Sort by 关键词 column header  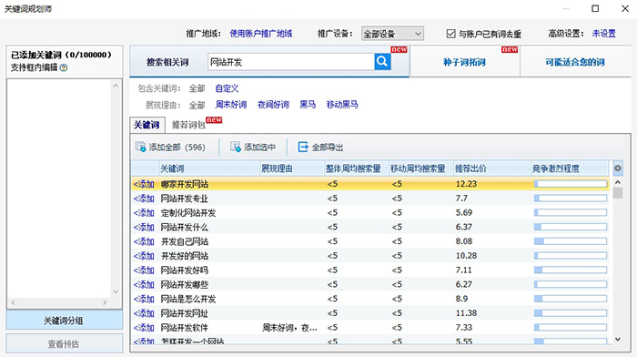point(208,168)
